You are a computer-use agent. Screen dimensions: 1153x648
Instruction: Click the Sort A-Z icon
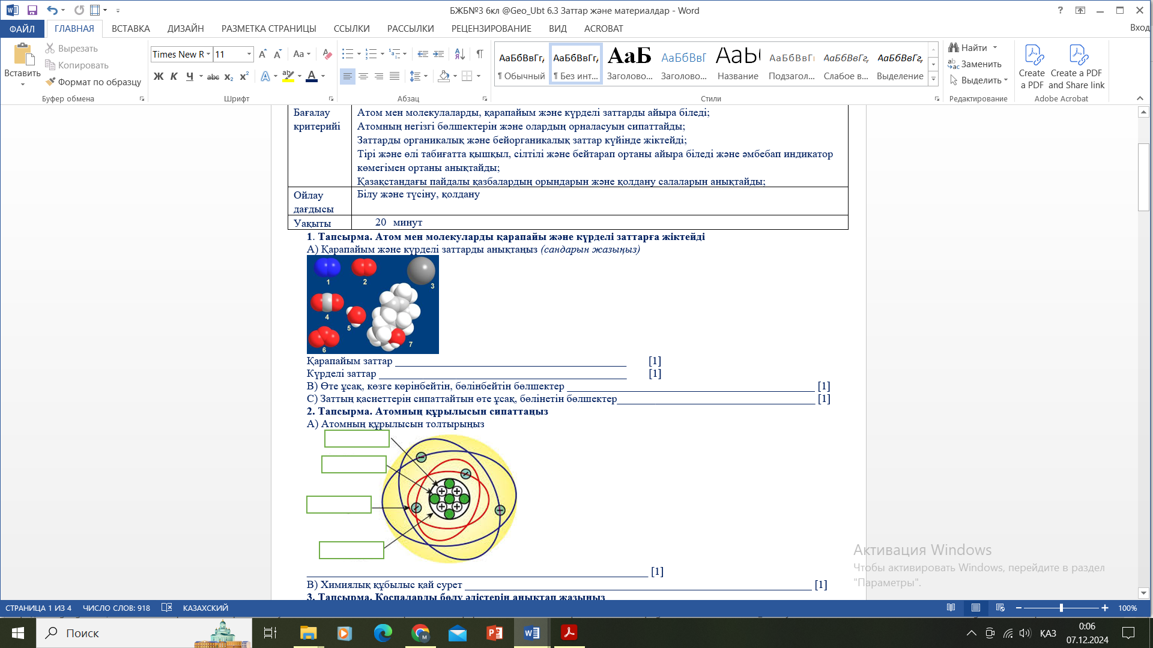click(x=459, y=54)
